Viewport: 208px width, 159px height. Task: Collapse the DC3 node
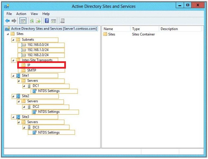coord(24,128)
